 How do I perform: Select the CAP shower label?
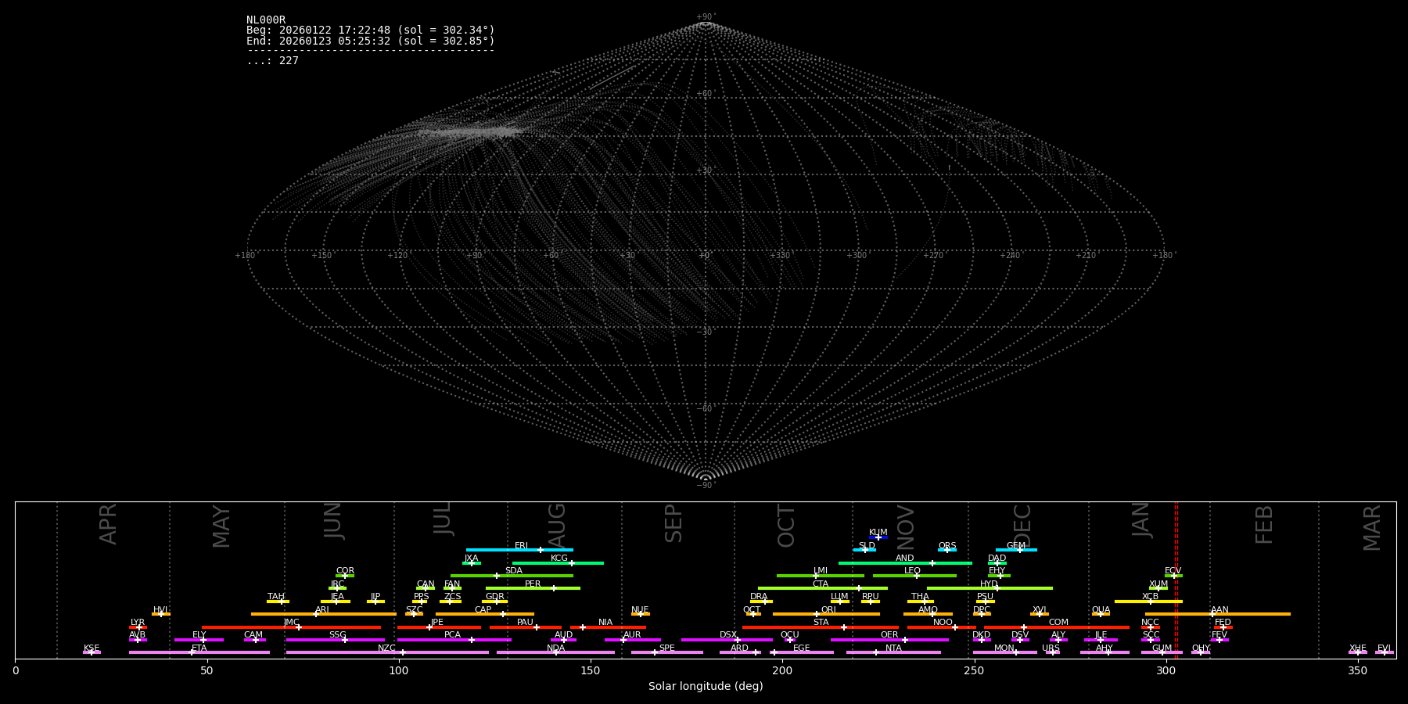(483, 610)
